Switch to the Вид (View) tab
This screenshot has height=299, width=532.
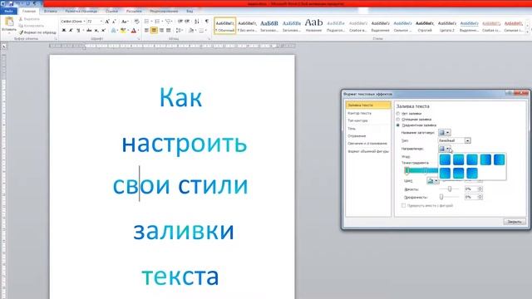point(190,11)
